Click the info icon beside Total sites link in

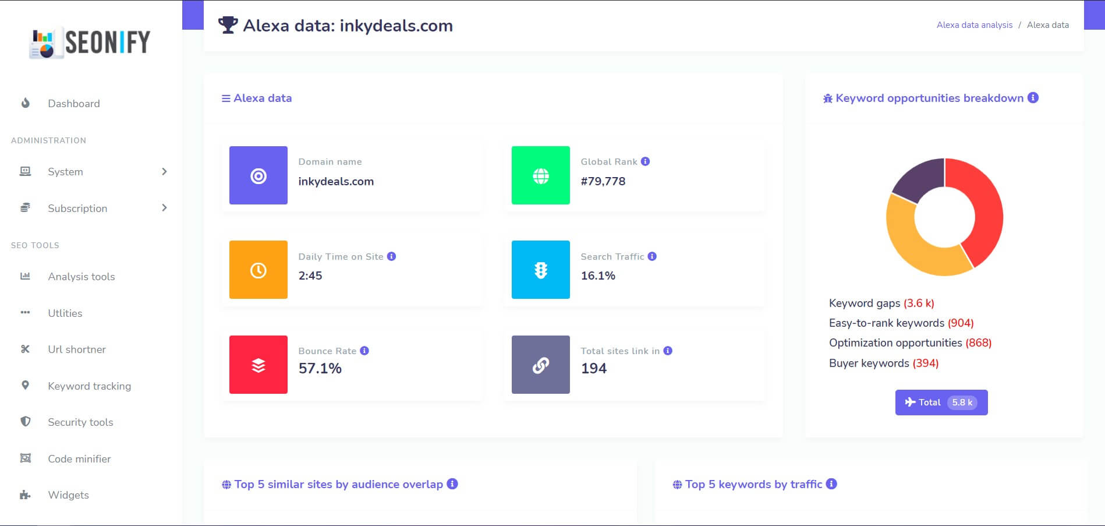(x=668, y=351)
